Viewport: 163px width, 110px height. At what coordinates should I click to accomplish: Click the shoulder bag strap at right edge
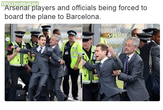coord(151,59)
